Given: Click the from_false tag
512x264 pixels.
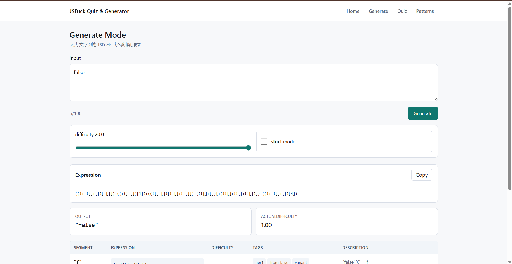Looking at the screenshot, I should pos(279,262).
